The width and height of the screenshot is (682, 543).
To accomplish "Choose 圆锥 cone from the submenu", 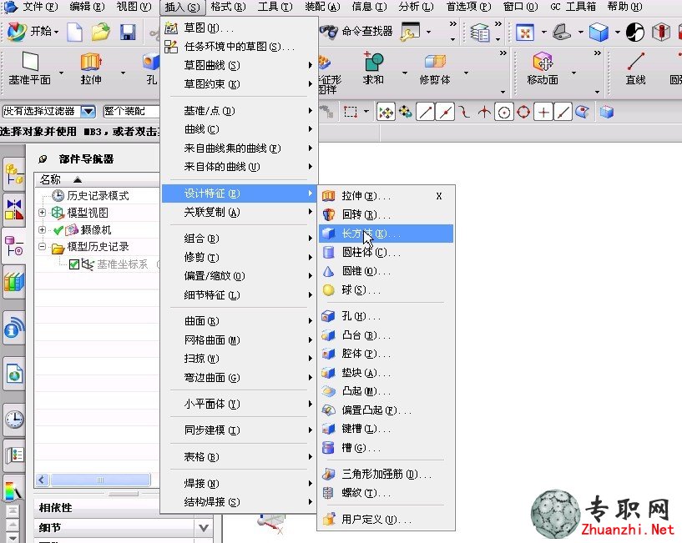I will tap(386, 271).
